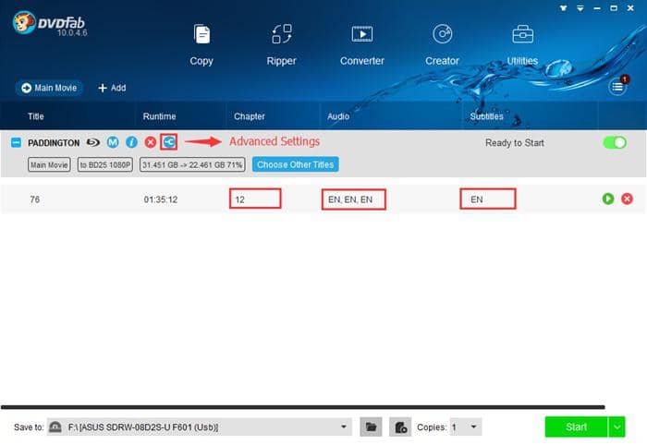Expand the Start button options arrow
The height and width of the screenshot is (445, 647).
click(616, 427)
